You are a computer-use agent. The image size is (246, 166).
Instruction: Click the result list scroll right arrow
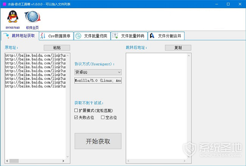184,161
